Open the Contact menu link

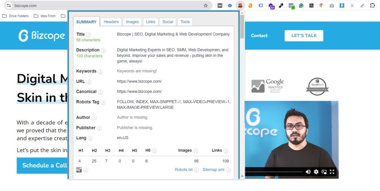(x=259, y=36)
